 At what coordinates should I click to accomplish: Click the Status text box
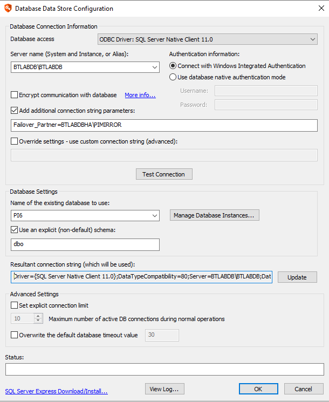pyautogui.click(x=164, y=369)
